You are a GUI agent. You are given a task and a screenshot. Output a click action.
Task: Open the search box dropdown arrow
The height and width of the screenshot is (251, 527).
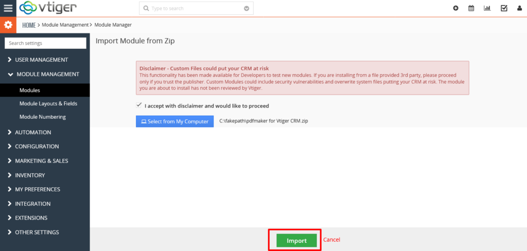point(247,8)
